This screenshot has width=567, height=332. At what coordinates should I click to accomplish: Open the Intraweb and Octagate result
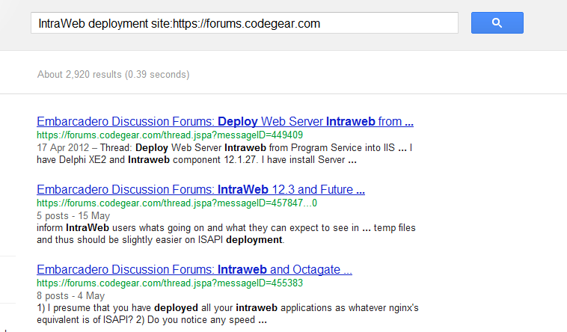click(194, 269)
